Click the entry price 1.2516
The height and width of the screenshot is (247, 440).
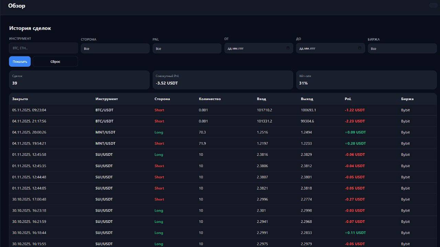pos(262,132)
